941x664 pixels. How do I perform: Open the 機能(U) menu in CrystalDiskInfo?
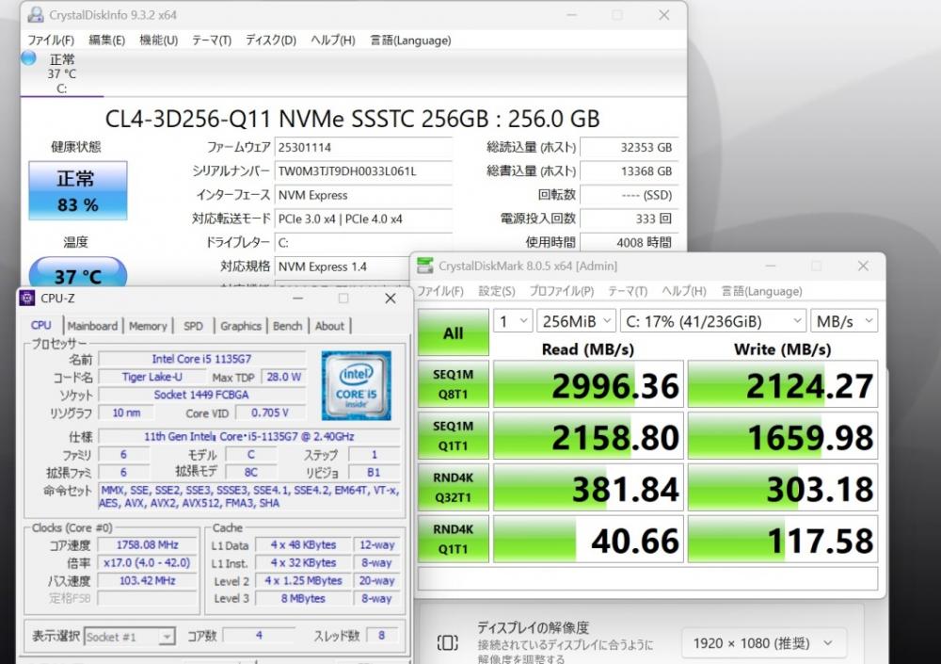158,40
